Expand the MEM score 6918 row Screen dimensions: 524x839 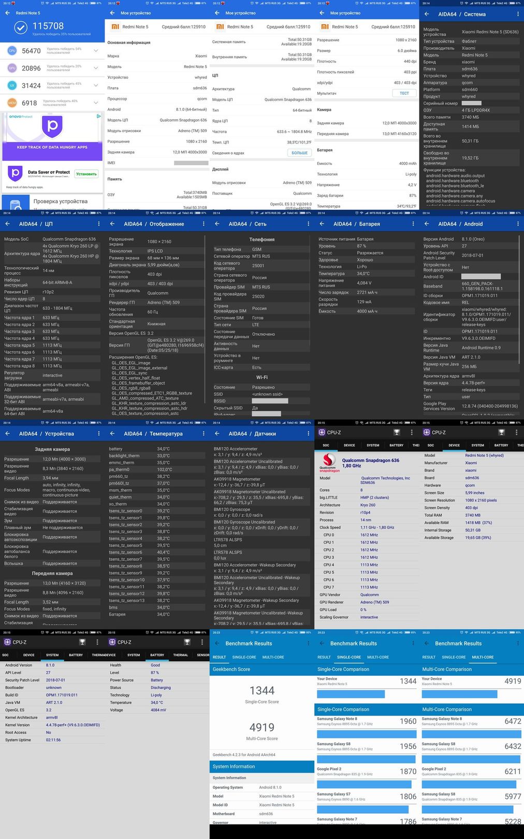(x=96, y=103)
